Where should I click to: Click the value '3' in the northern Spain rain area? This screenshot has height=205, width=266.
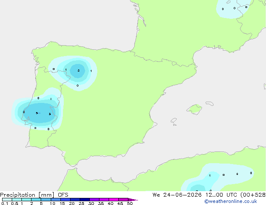coord(78,71)
